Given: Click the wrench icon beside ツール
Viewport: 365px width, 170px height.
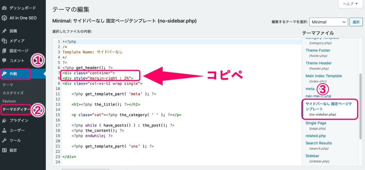Looking at the screenshot, I should tap(4, 141).
